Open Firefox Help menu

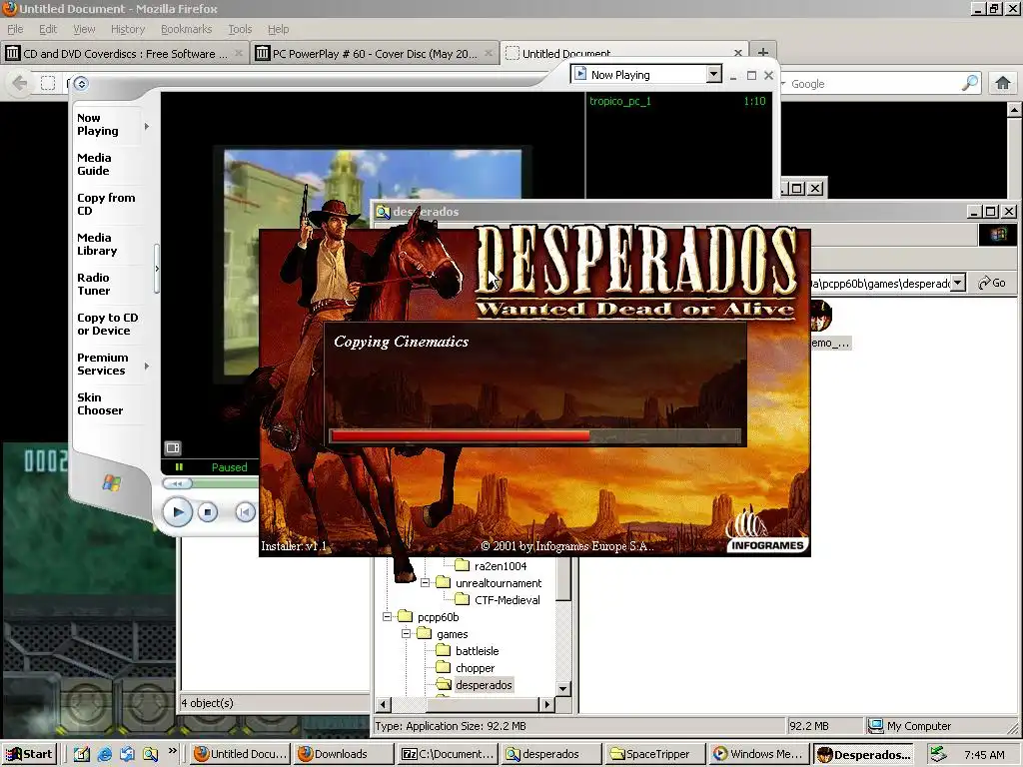[x=278, y=29]
